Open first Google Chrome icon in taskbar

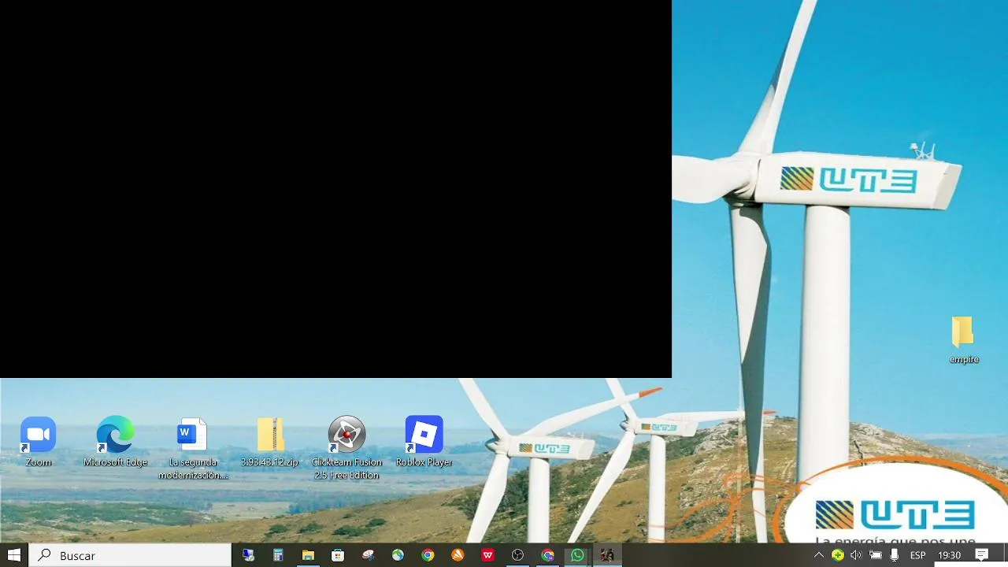coord(428,555)
